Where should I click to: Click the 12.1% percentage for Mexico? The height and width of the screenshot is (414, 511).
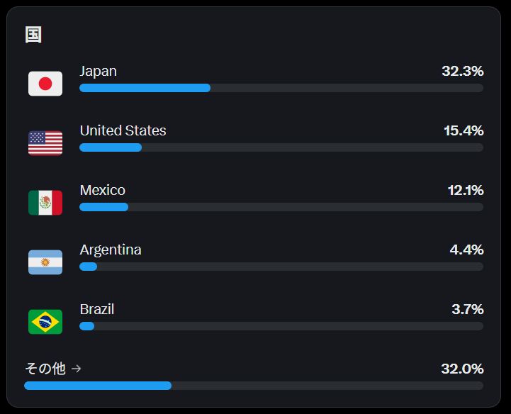click(466, 191)
